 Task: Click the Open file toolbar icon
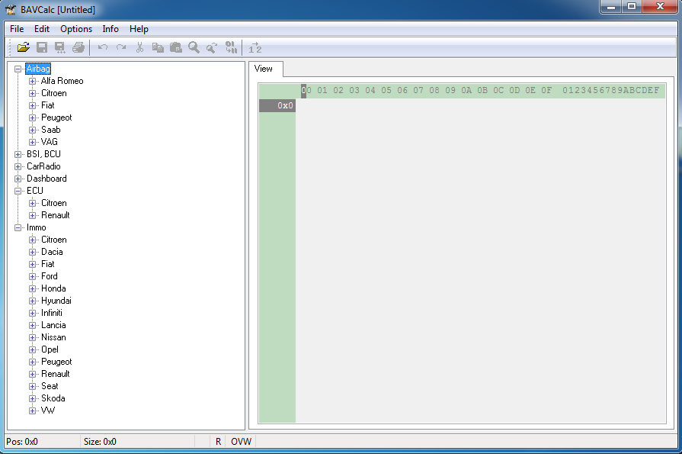tap(24, 47)
